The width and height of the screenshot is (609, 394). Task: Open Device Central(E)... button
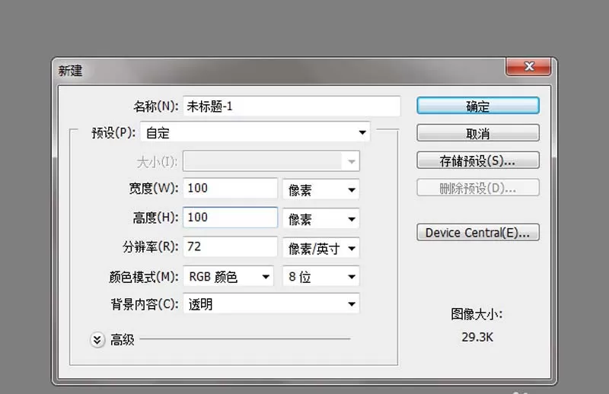click(478, 232)
